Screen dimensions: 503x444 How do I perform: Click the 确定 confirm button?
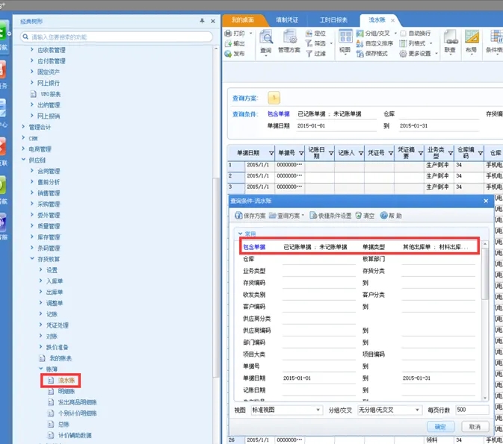click(440, 427)
